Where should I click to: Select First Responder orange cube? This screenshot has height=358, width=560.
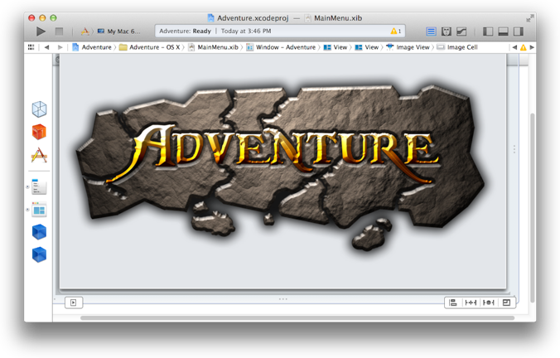tap(39, 132)
